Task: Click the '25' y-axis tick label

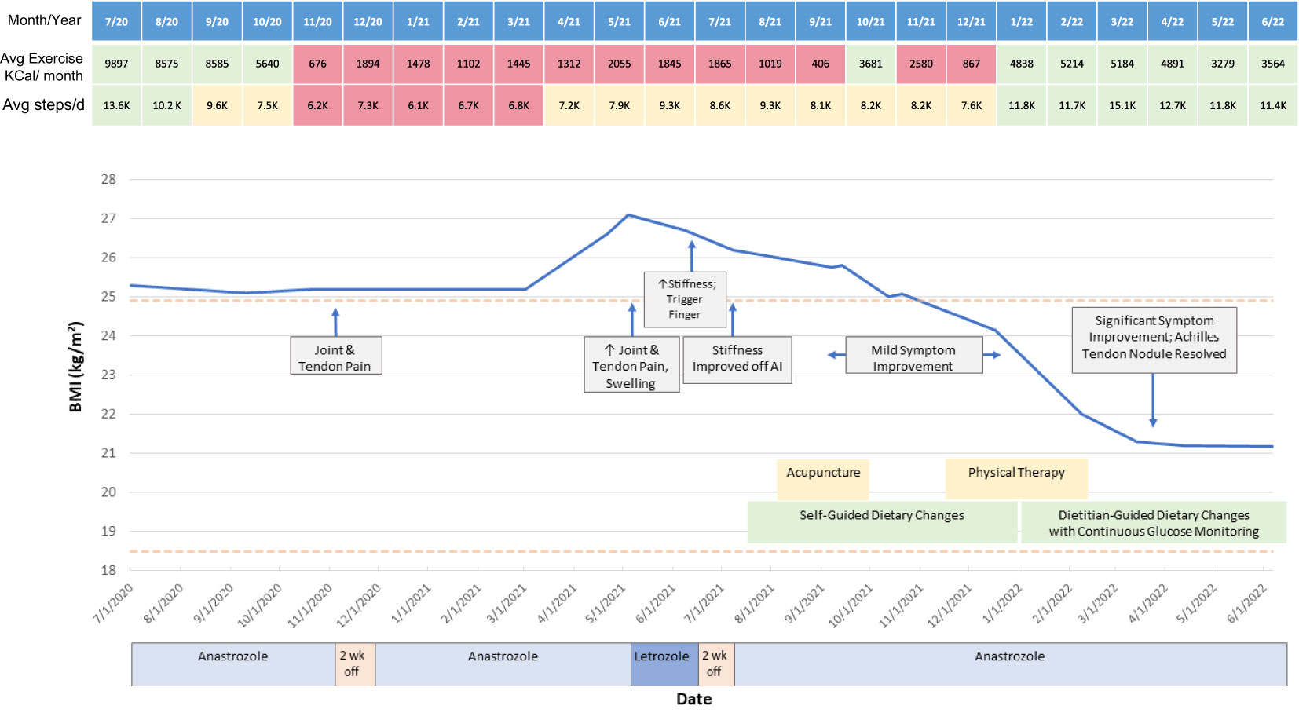Action: 108,297
